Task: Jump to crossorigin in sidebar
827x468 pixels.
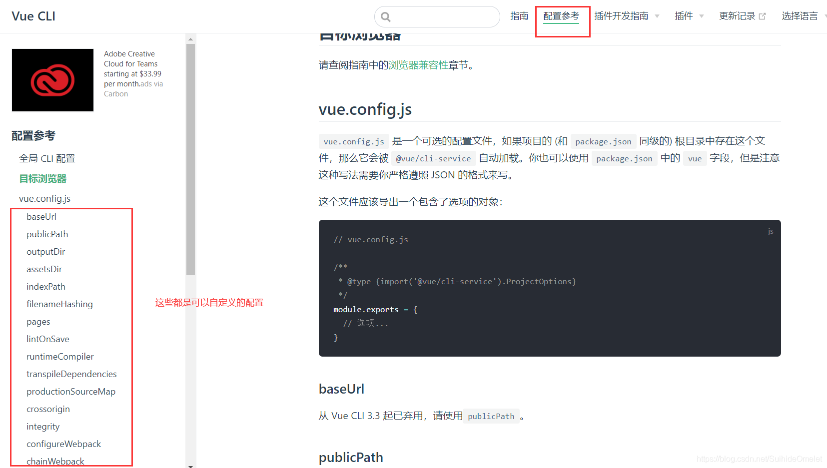Action: point(48,409)
